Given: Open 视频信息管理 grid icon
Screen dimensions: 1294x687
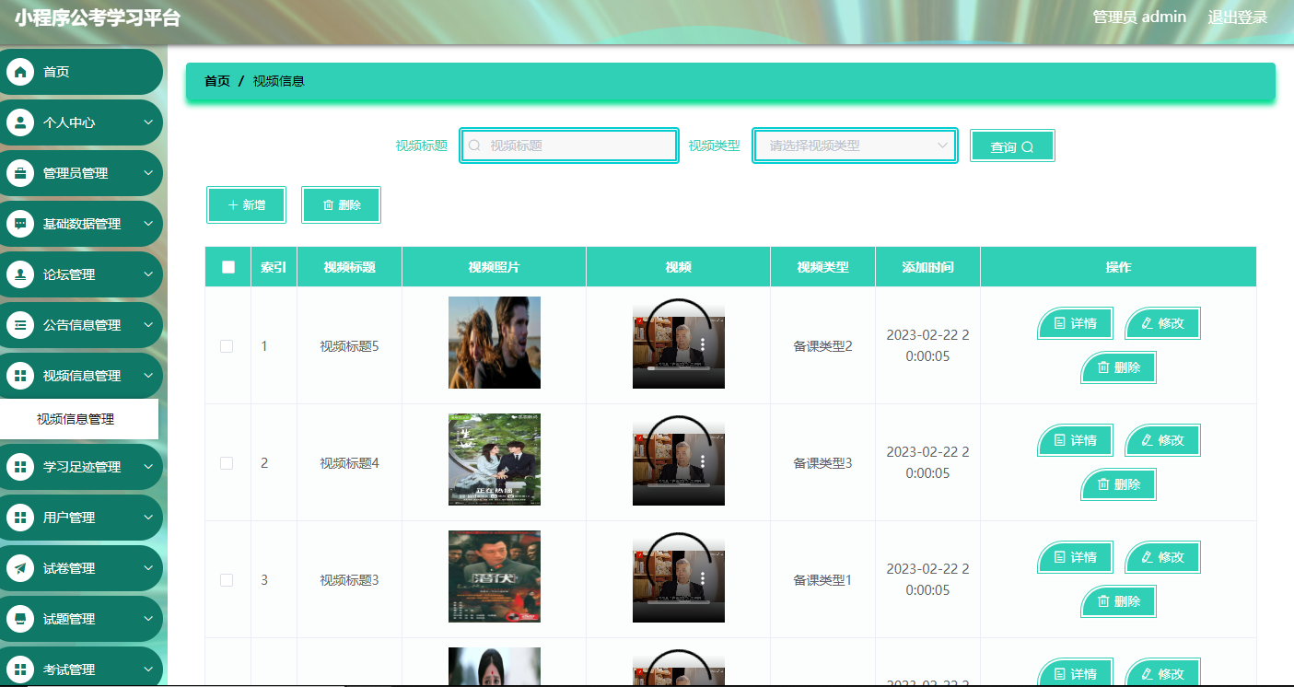Looking at the screenshot, I should click(x=20, y=375).
